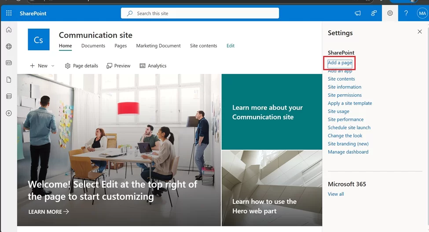Open the MA account profile menu
Screen dimensions: 429x232
(x=422, y=13)
